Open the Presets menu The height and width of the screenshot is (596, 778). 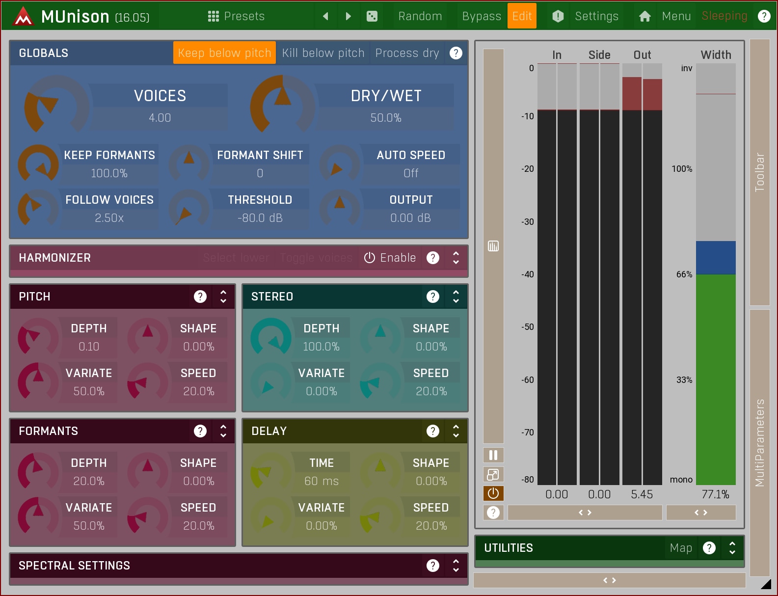click(236, 16)
